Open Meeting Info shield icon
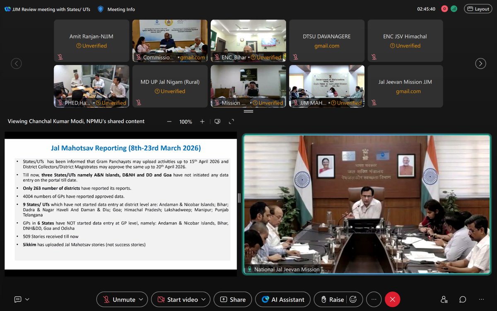Viewport: 497px width, 311px height. pos(101,9)
